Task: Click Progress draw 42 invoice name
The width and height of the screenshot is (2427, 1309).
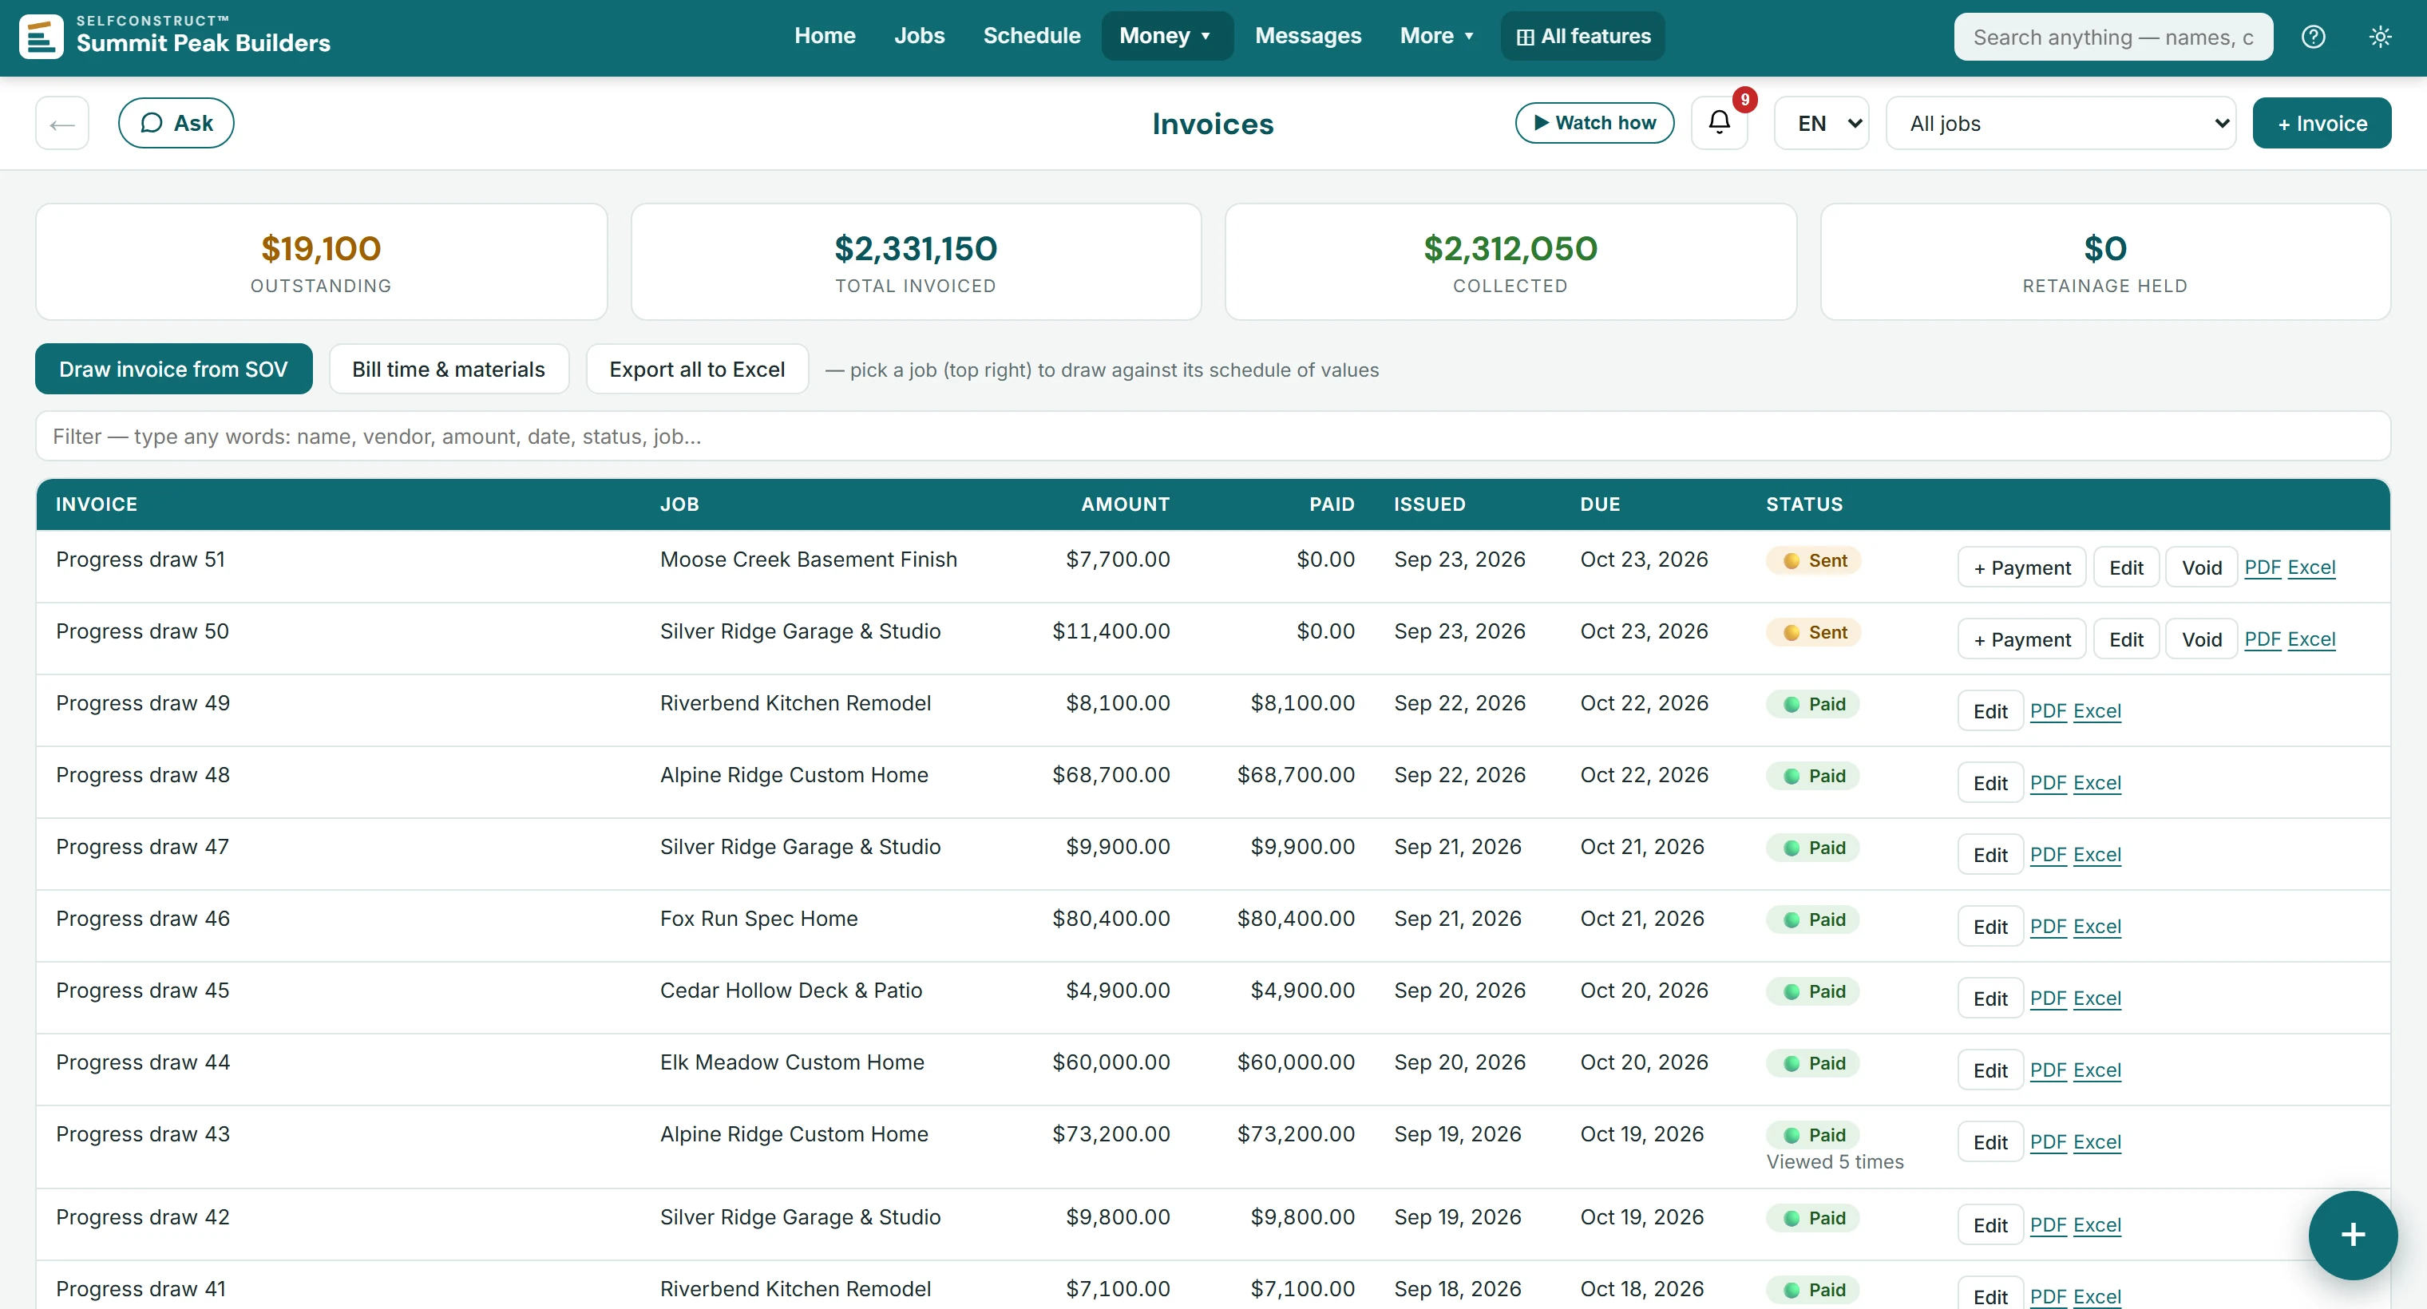Action: 142,1216
